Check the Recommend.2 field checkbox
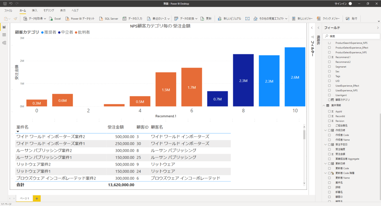Image resolution: width=381 pixels, height=206 pixels. (329, 62)
